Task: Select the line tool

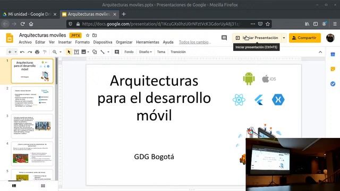Action: tap(103, 52)
